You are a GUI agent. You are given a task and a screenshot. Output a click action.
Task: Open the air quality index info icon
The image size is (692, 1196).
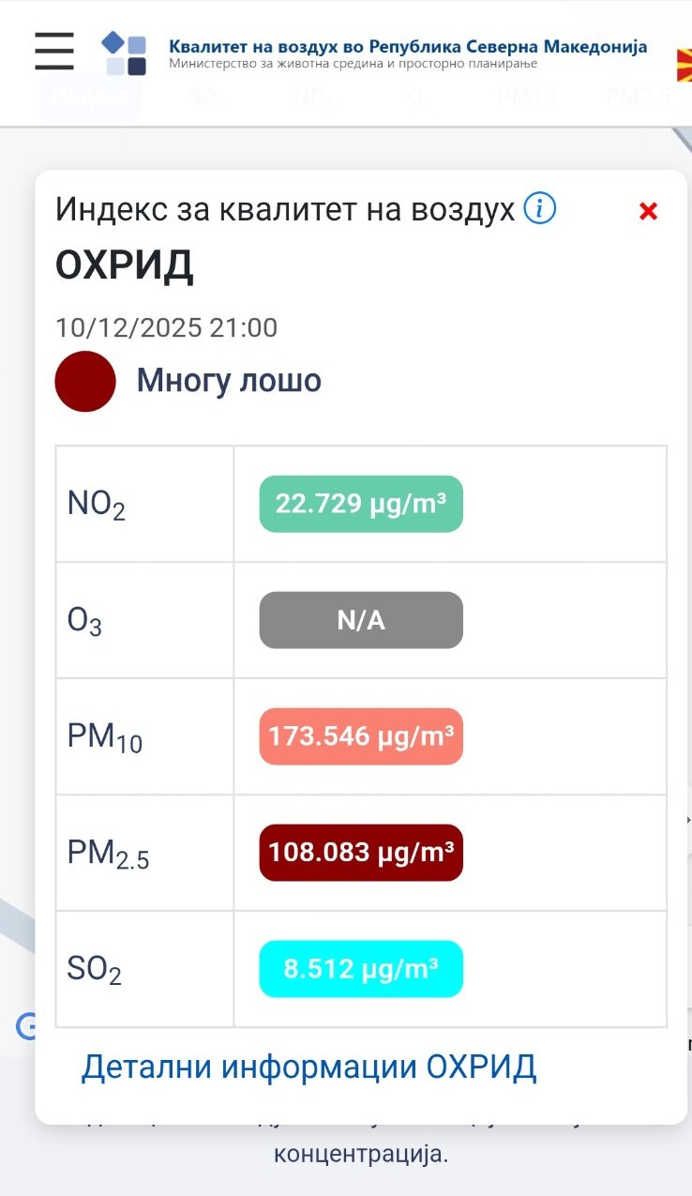coord(539,208)
